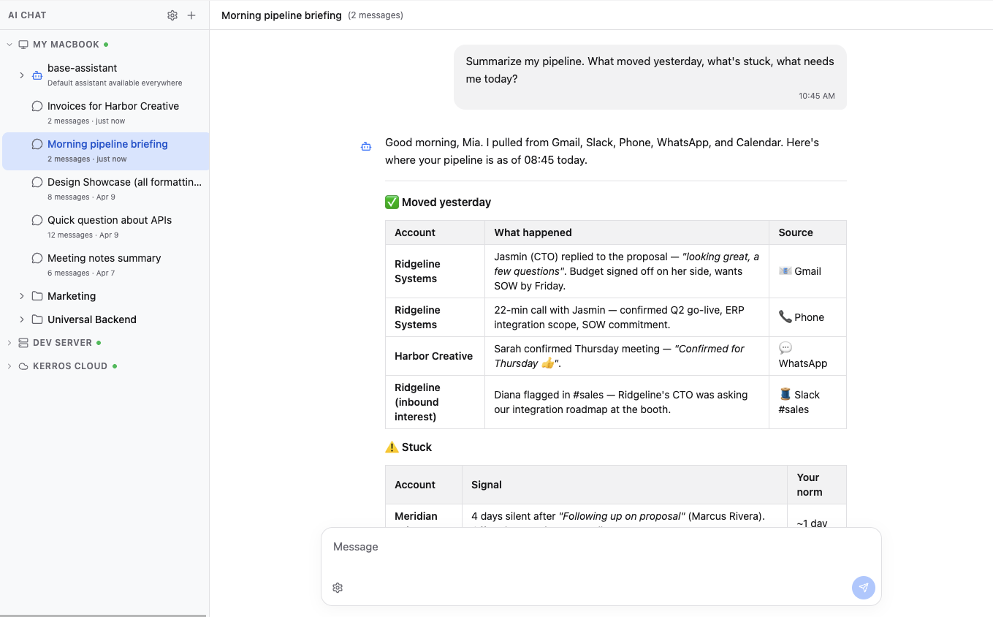Click the assistant avatar beside the pipeline reply

pos(365,145)
